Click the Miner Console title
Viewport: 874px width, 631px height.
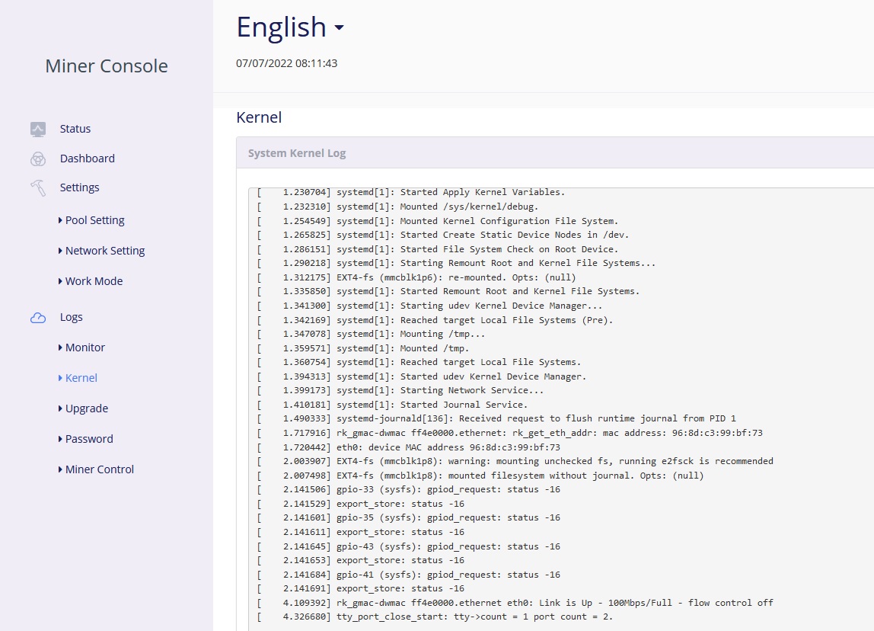(x=107, y=66)
